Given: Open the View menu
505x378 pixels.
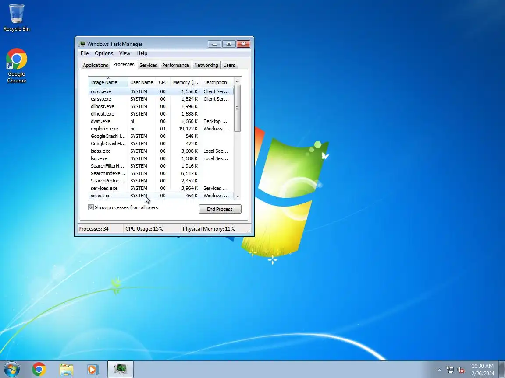Looking at the screenshot, I should tap(124, 53).
